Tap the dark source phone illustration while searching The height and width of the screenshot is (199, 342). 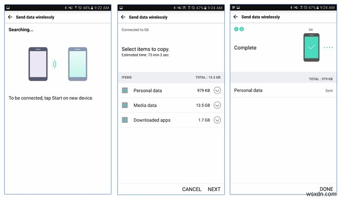click(38, 64)
